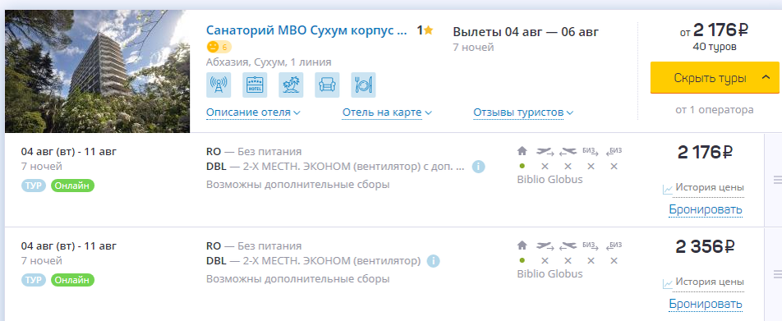Click the beach palm amenity icon
Viewport: 782px width, 321px height.
[291, 85]
